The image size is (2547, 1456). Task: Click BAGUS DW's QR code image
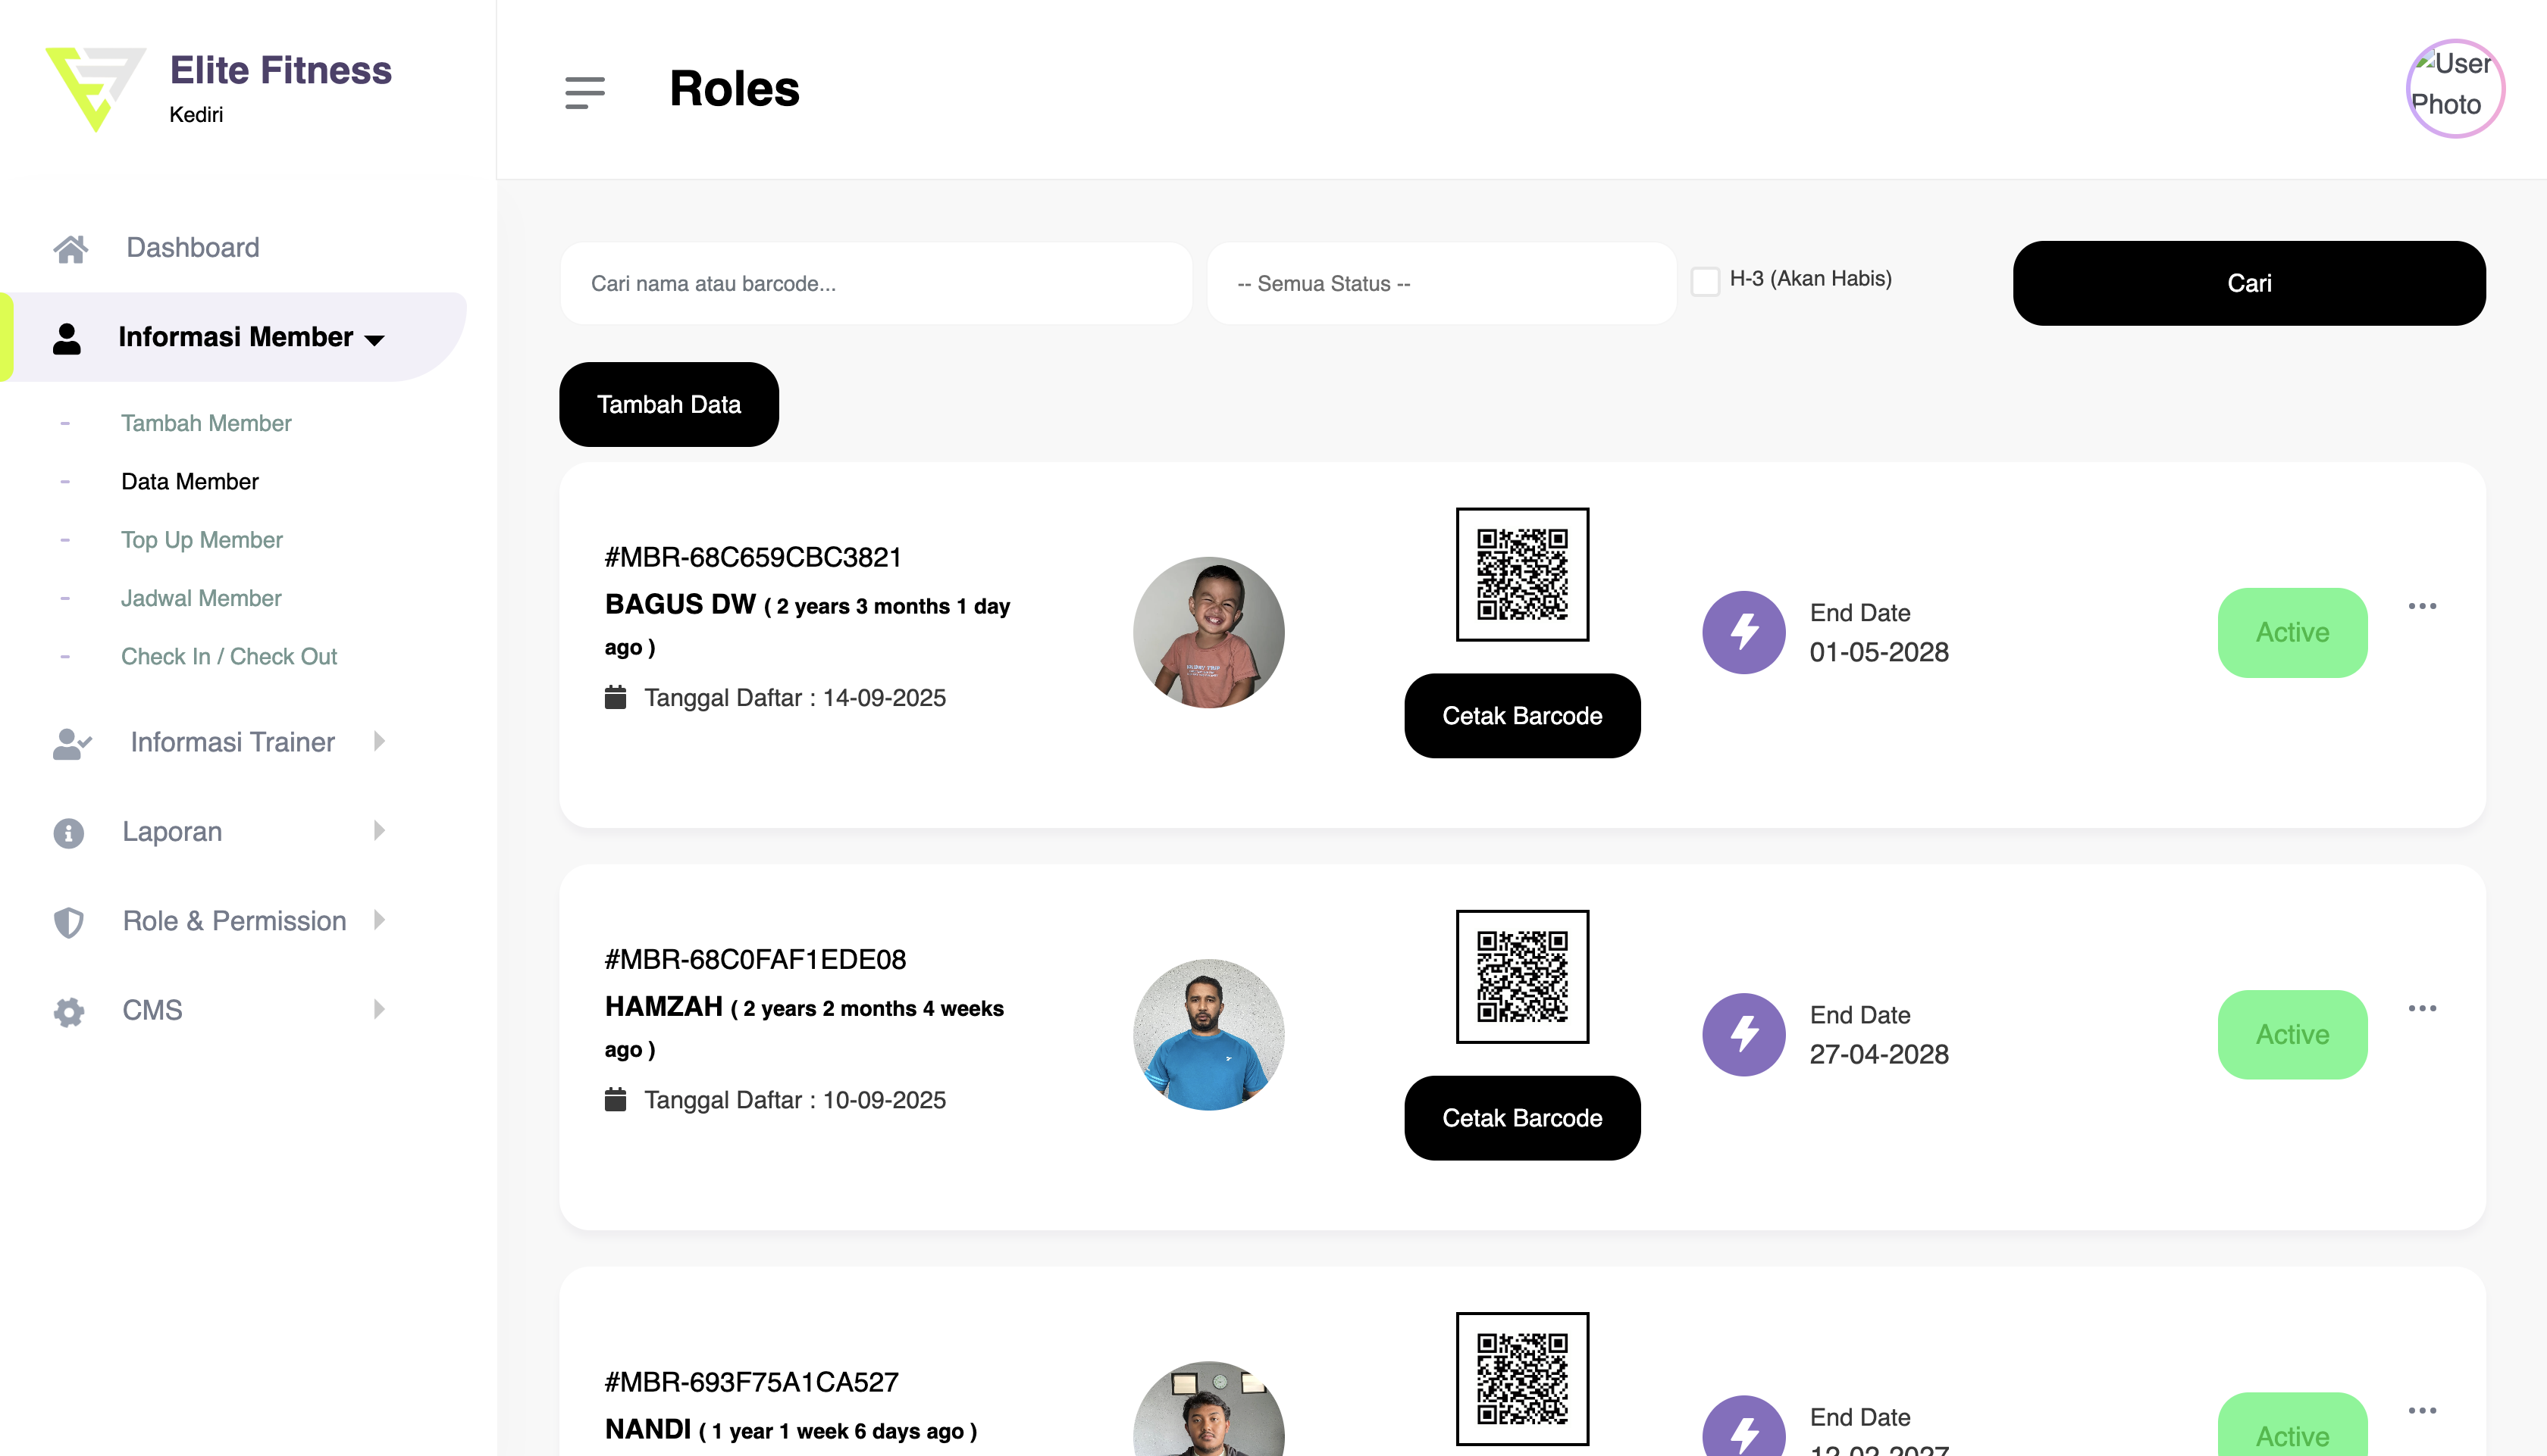tap(1521, 574)
